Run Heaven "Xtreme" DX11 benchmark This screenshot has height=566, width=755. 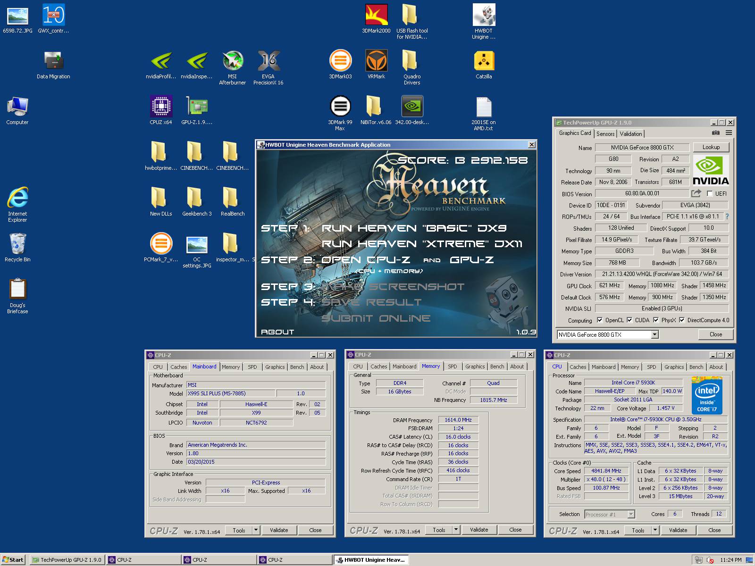point(422,244)
